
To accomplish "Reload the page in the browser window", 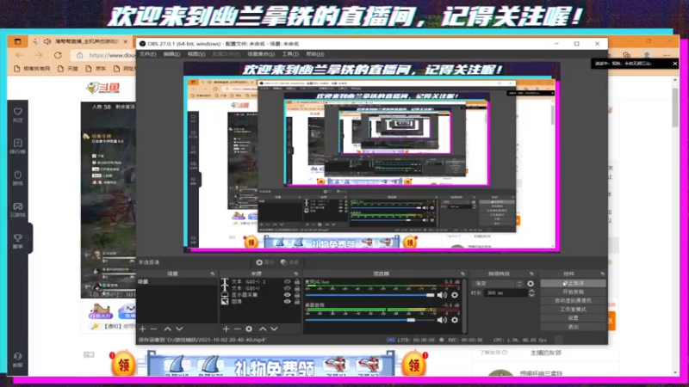I will [58, 55].
